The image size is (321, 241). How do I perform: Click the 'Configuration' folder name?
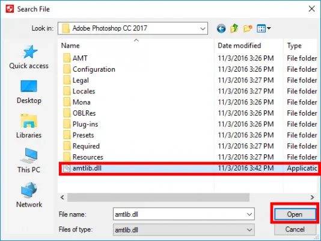[94, 69]
